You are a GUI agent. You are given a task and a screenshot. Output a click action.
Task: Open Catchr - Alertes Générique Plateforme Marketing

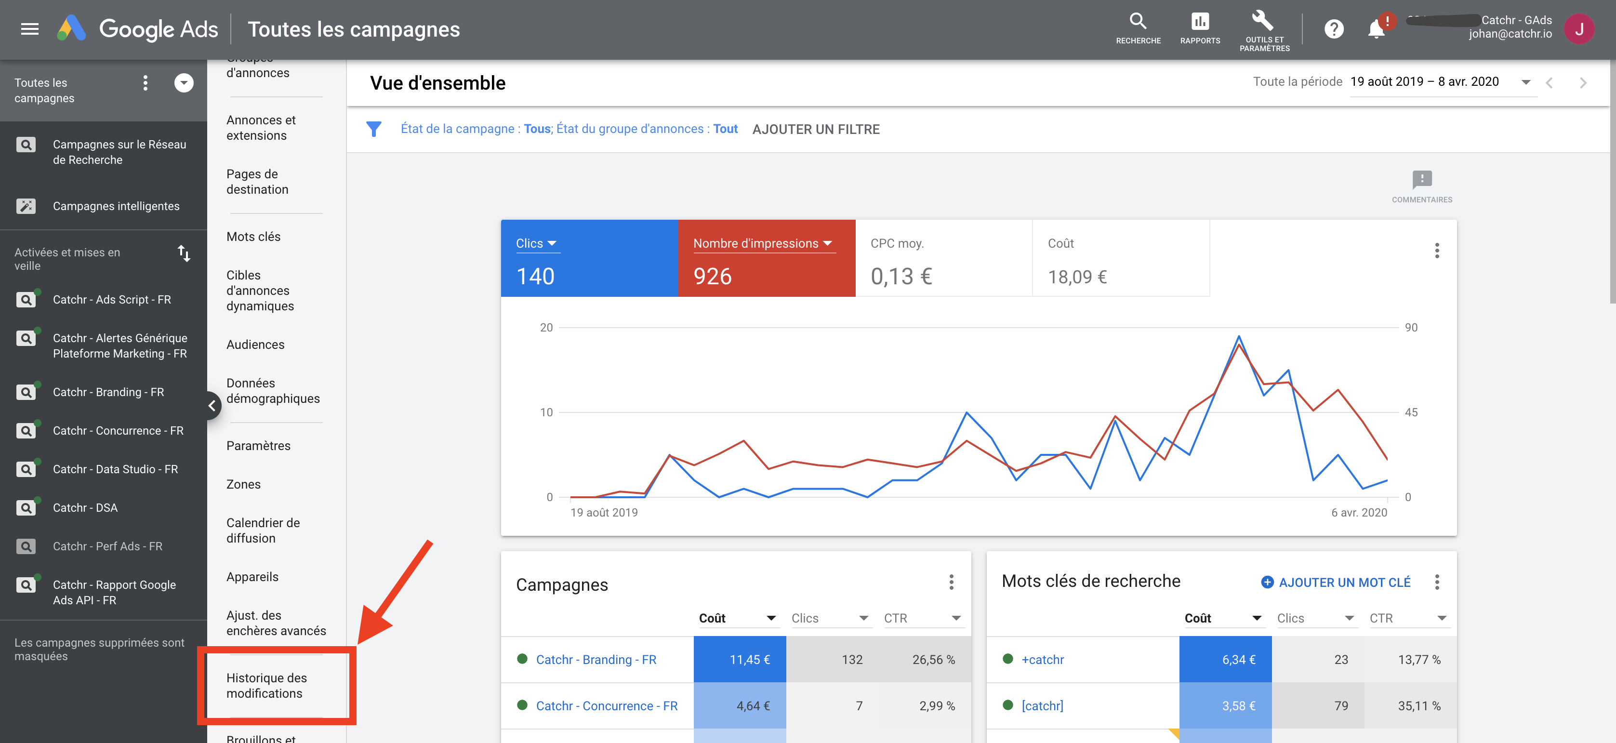pos(104,346)
